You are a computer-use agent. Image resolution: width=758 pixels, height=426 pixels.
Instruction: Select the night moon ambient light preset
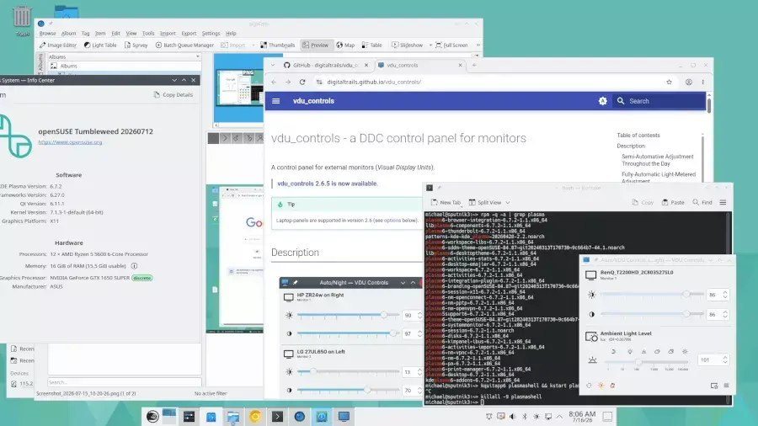(x=614, y=352)
